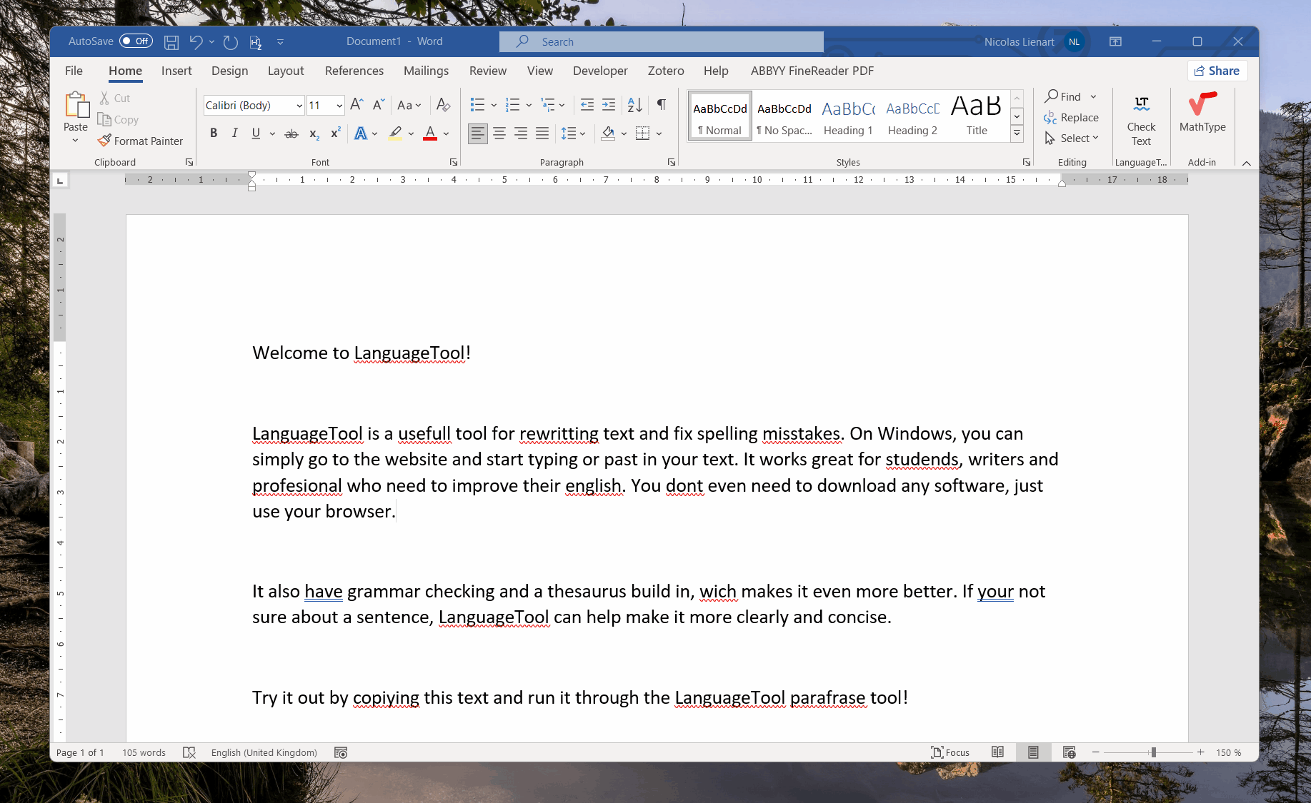1311x803 pixels.
Task: Expand the Styles gallery
Action: pos(1017,133)
